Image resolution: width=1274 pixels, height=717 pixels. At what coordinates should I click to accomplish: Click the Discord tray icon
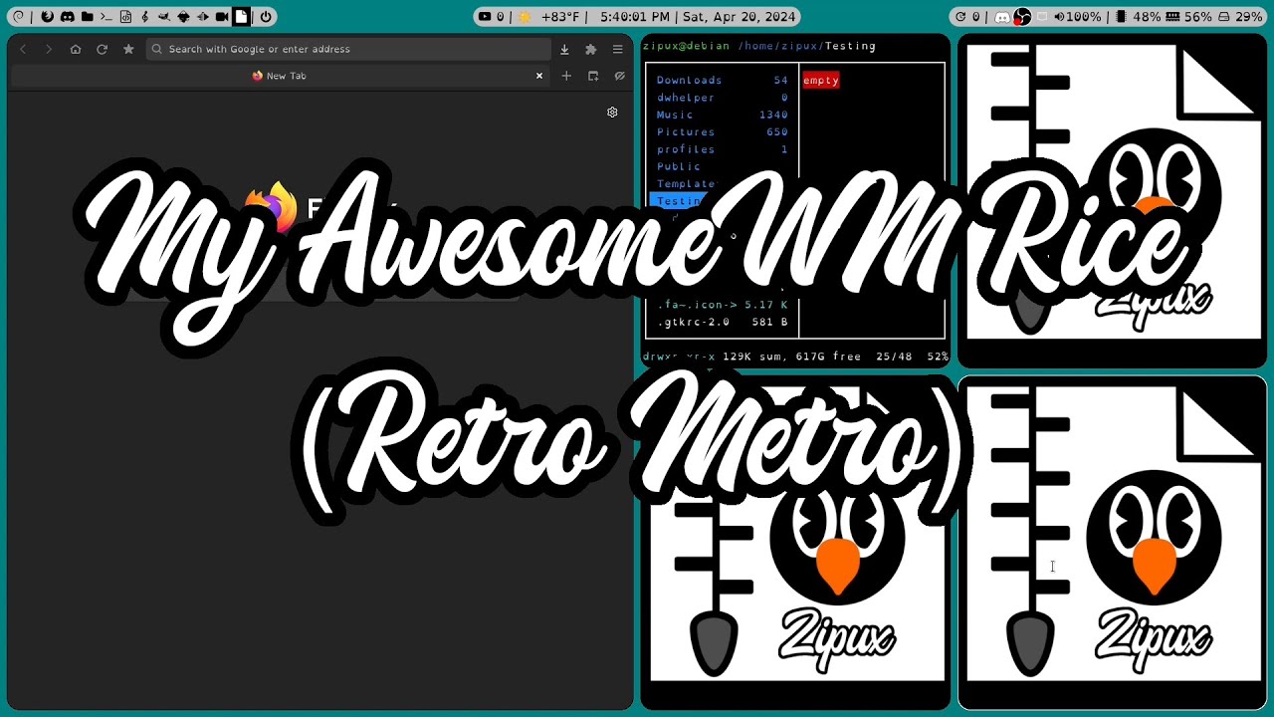1002,17
